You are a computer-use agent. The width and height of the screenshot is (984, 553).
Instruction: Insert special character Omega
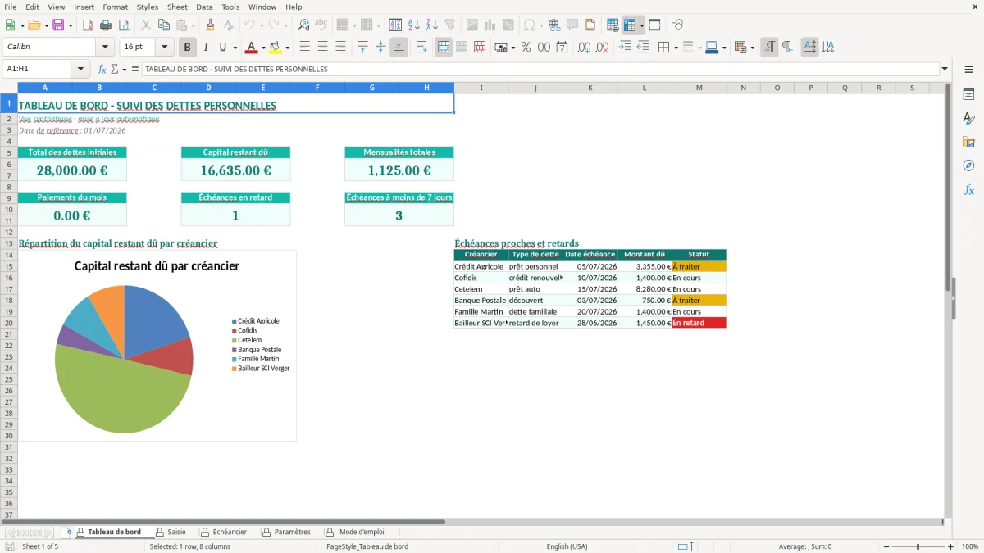(x=529, y=25)
